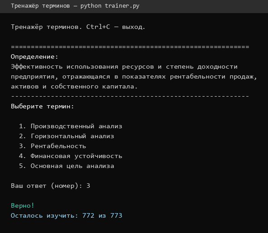Click the 'Выберите термин:' prompt

(42, 107)
